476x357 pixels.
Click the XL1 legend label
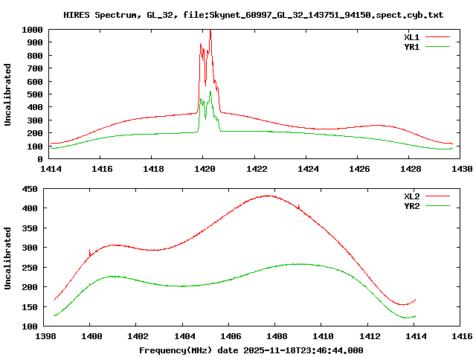pos(411,37)
